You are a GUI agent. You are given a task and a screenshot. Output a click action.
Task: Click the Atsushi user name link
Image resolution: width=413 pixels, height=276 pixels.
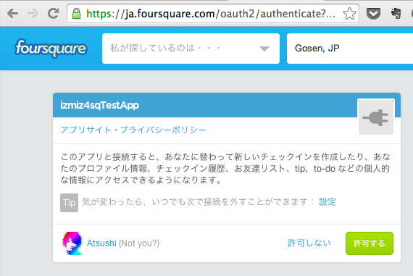click(x=101, y=243)
